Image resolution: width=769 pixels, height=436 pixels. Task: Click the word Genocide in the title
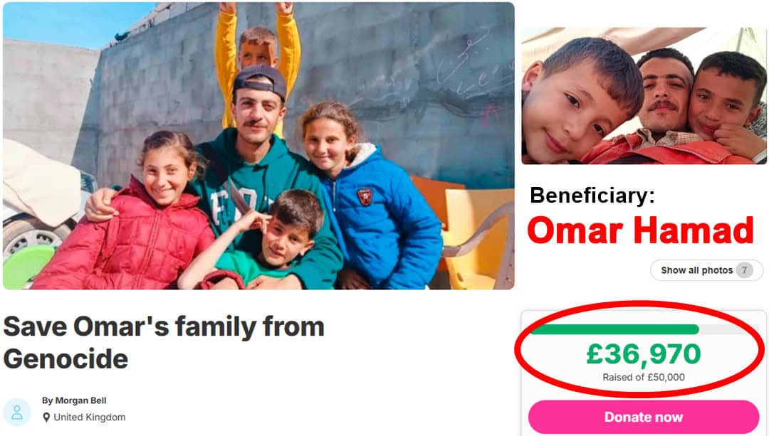66,359
